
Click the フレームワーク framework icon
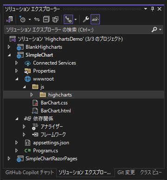click(35, 135)
